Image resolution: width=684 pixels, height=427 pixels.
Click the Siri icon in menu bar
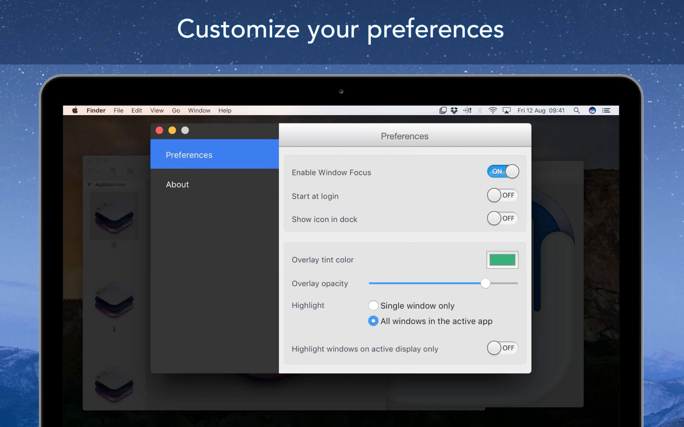[x=592, y=110]
